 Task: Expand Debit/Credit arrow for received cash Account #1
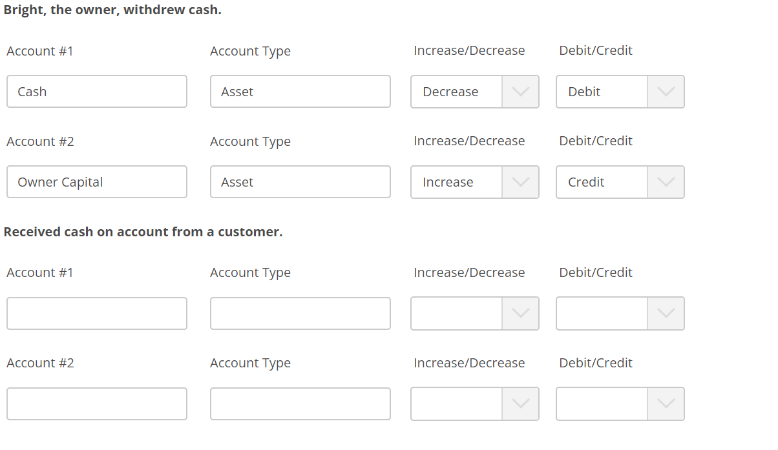click(x=666, y=313)
